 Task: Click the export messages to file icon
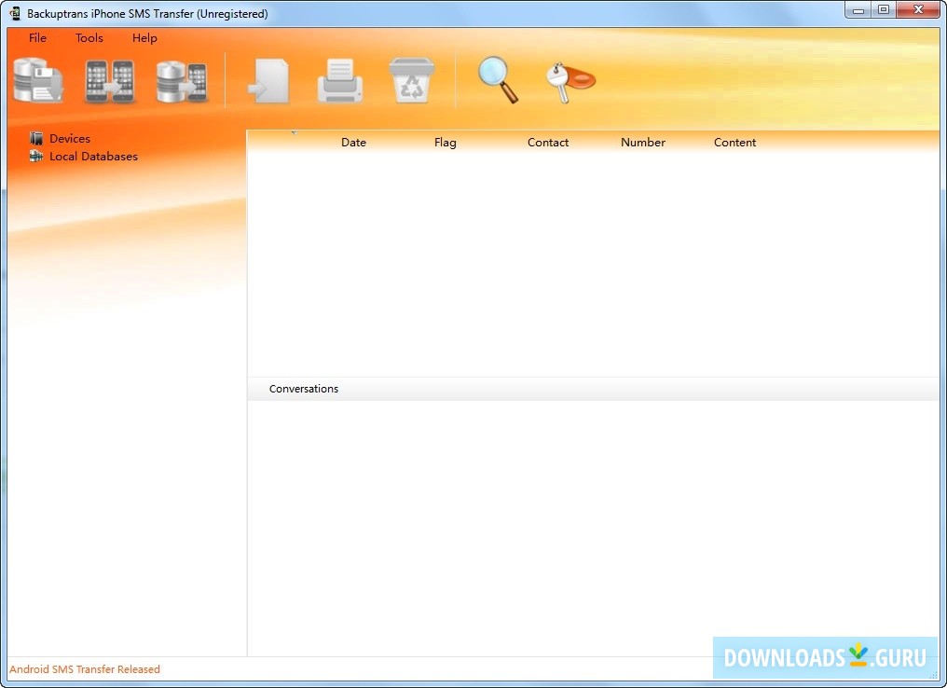[x=268, y=81]
